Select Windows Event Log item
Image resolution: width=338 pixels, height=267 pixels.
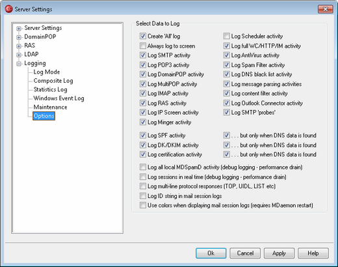coord(58,98)
